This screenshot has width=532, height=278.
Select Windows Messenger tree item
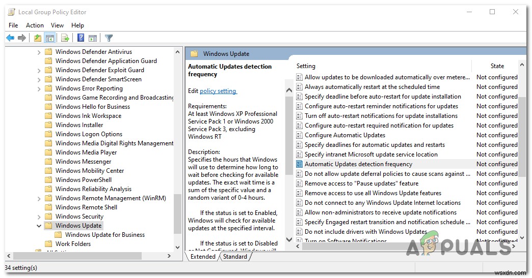tap(83, 161)
